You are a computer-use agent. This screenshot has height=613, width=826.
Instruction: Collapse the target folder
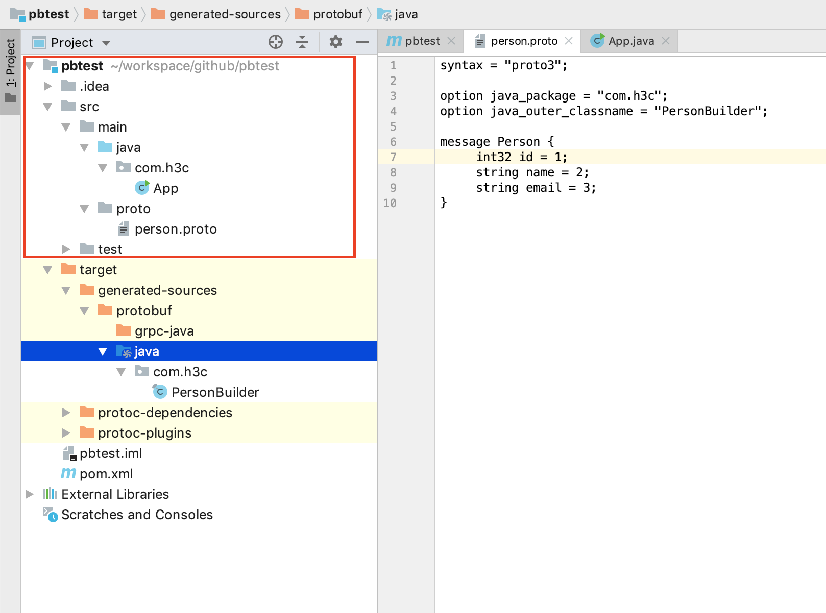(x=48, y=270)
